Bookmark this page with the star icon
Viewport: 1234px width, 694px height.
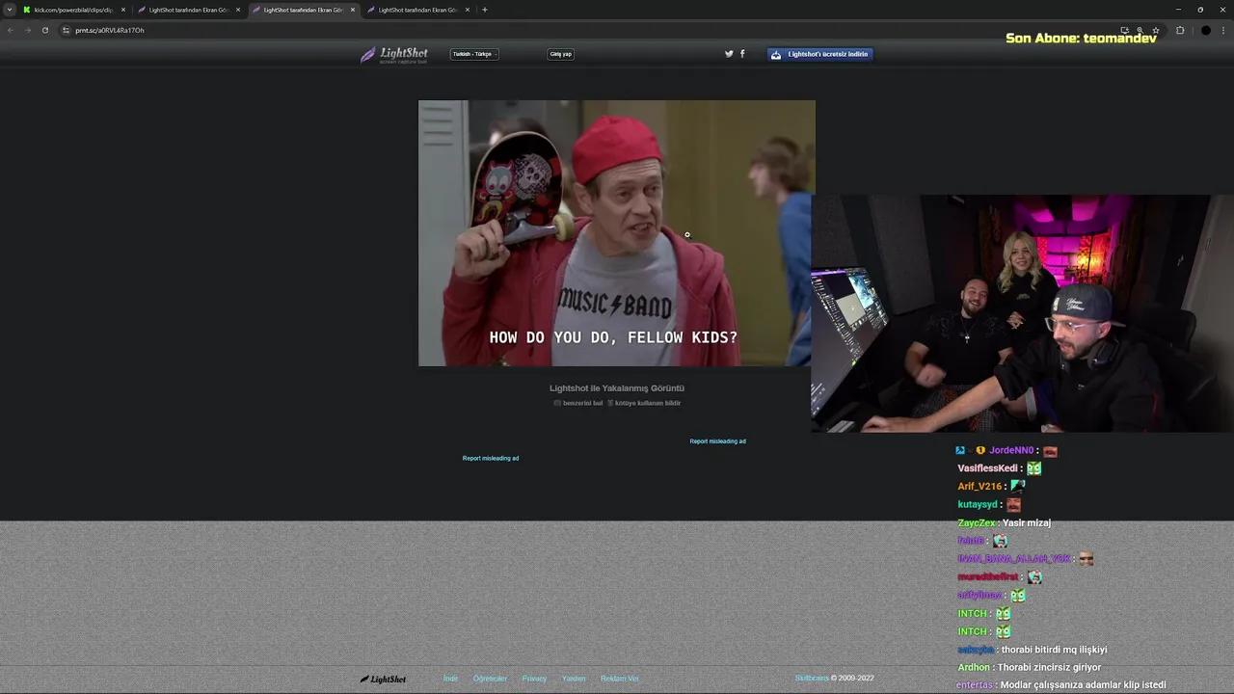[x=1155, y=30]
